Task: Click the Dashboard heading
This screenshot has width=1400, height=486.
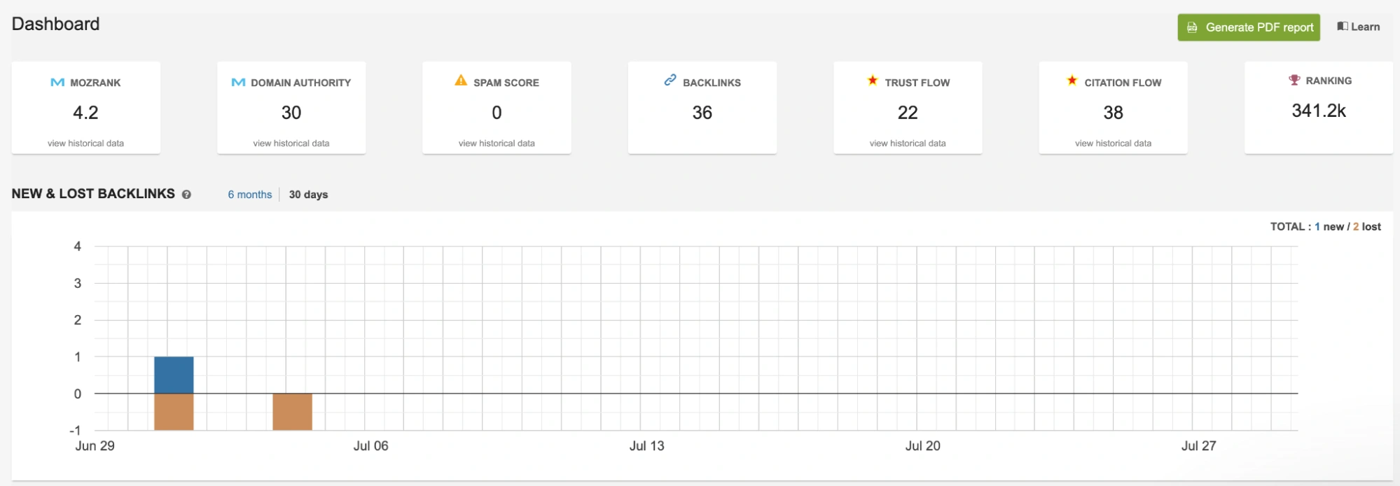Action: tap(56, 25)
